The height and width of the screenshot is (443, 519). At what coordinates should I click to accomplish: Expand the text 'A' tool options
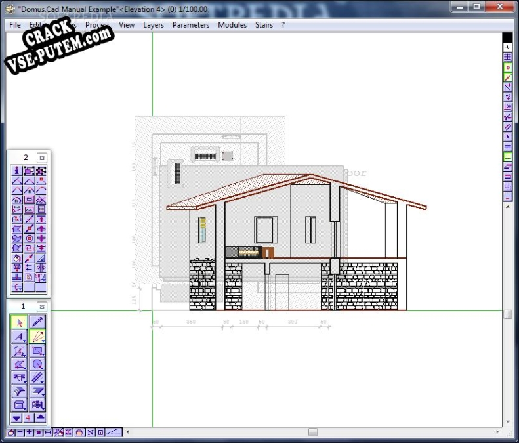19,336
